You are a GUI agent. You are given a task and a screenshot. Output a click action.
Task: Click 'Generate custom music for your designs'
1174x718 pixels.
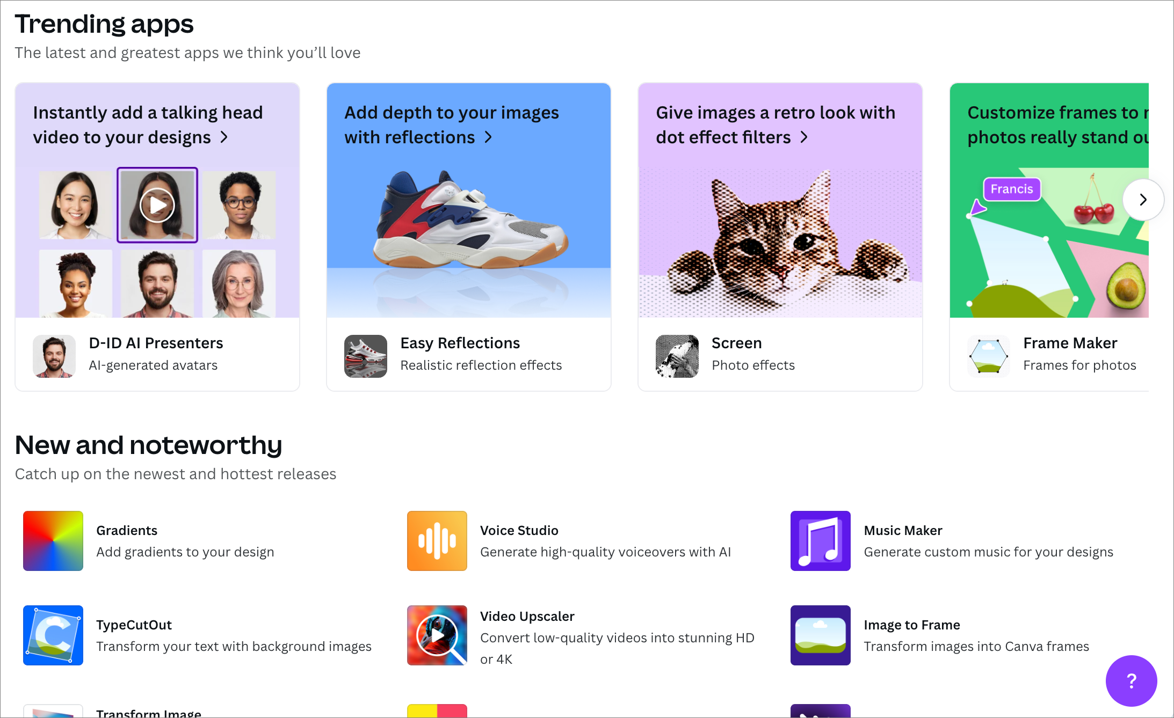pyautogui.click(x=988, y=552)
